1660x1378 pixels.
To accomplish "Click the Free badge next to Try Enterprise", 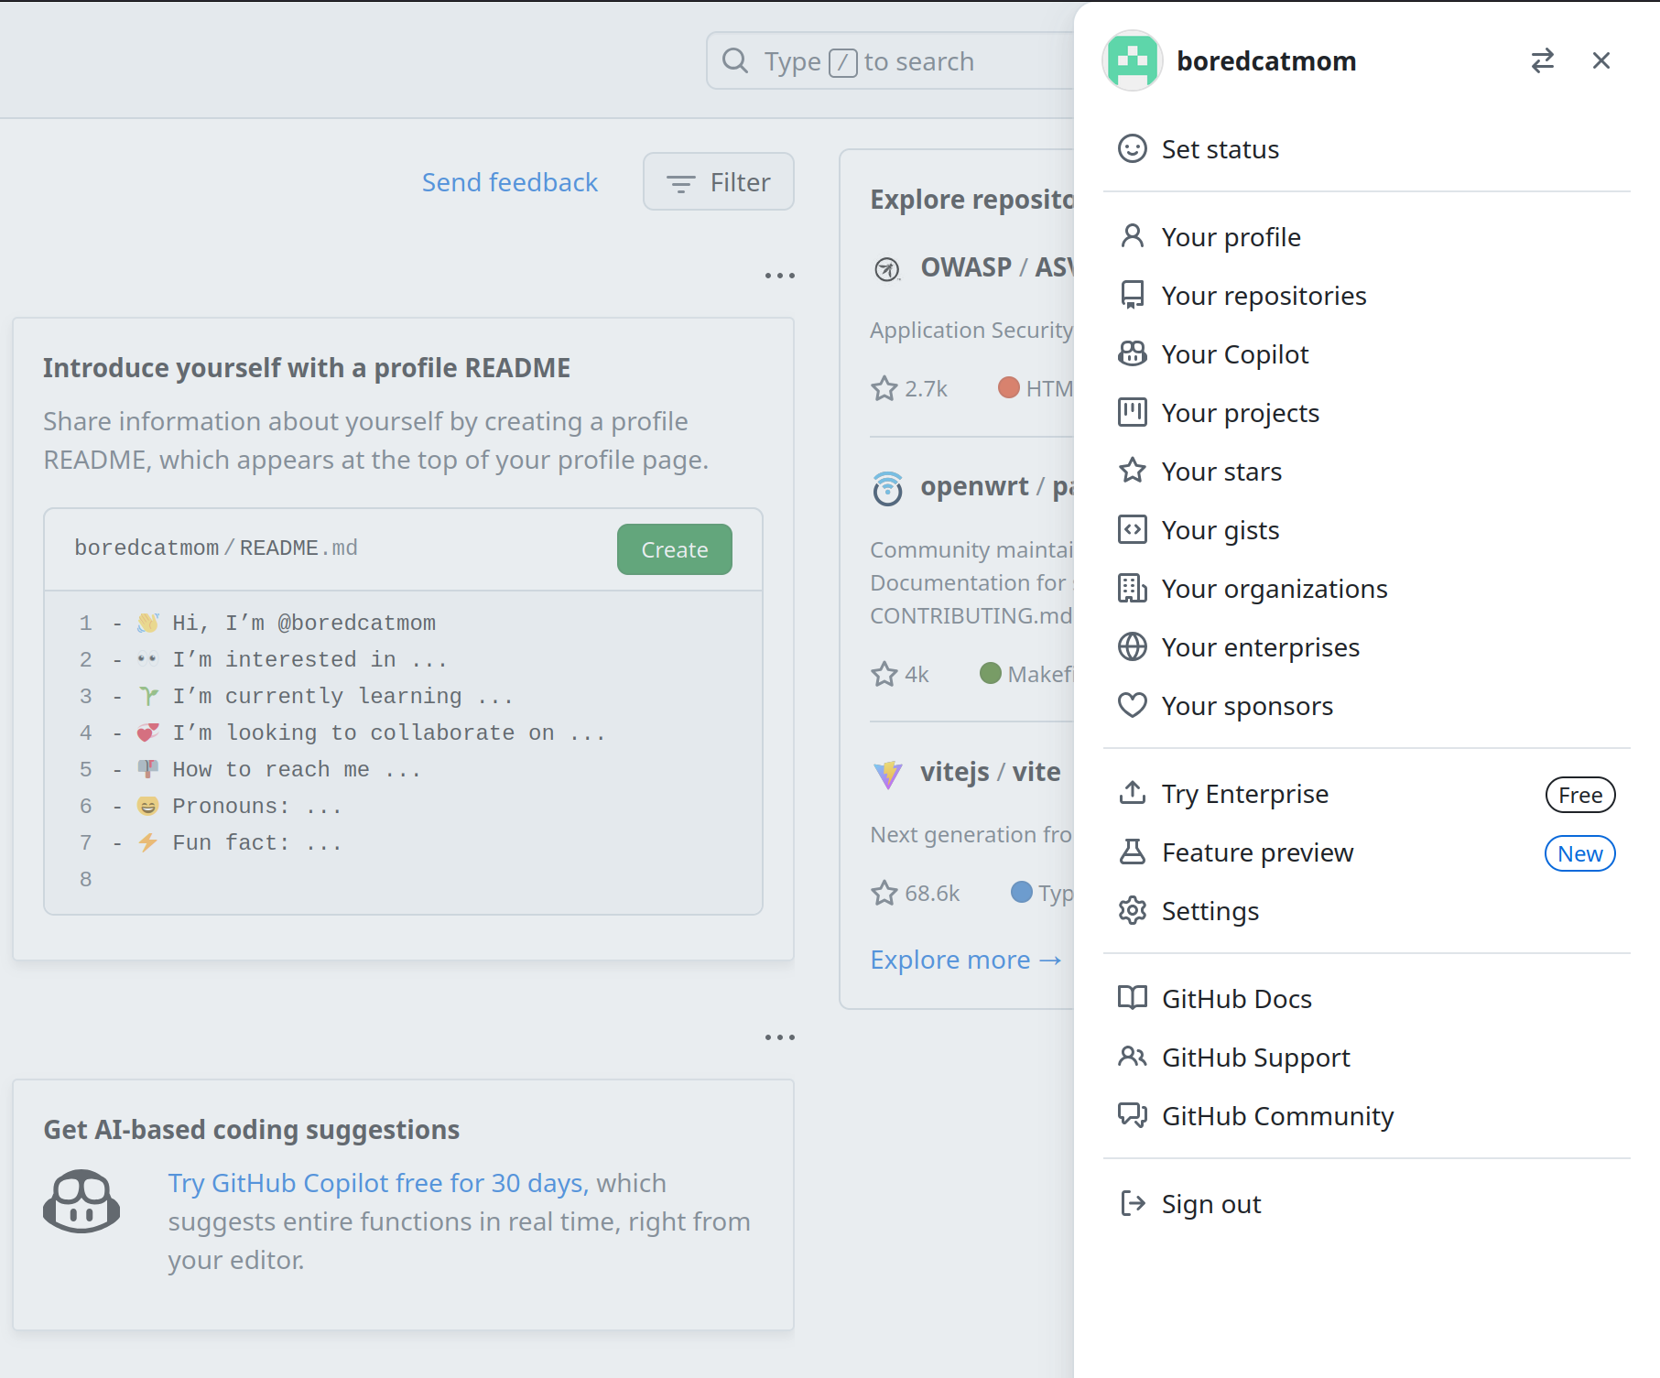I will point(1580,795).
